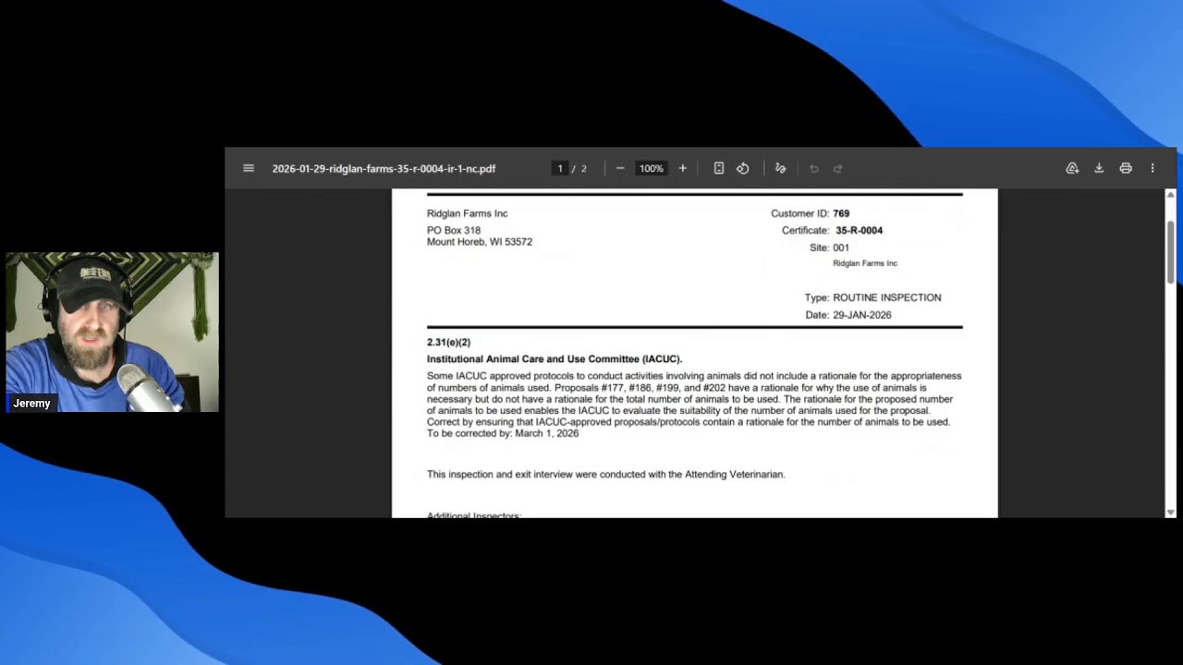Image resolution: width=1183 pixels, height=665 pixels.
Task: Save the PDF to Google Drive
Action: coord(1072,168)
